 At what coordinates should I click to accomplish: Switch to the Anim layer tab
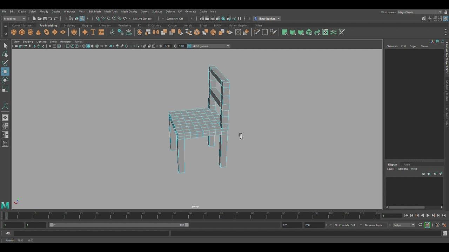[407, 164]
